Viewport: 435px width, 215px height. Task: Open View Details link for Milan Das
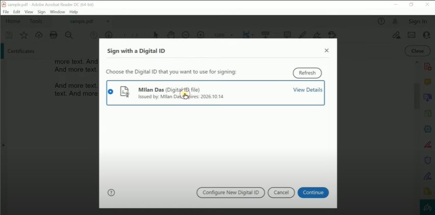coord(308,90)
